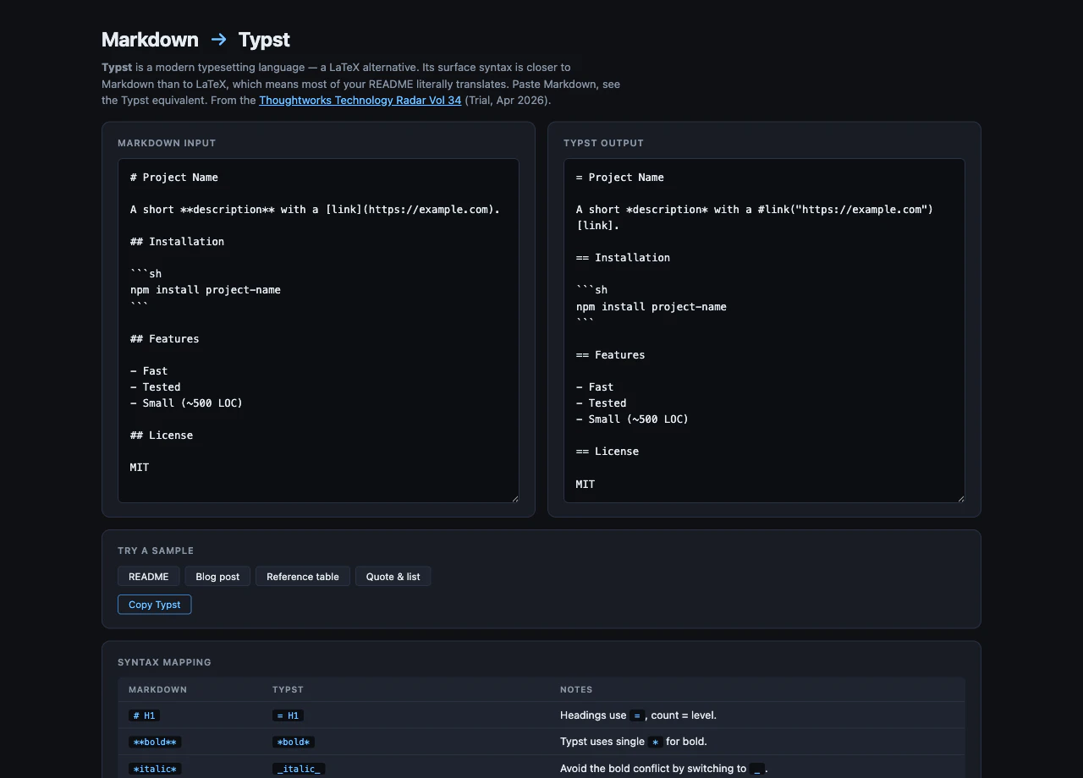This screenshot has height=778, width=1083.
Task: Click '# Project Name' line in Markdown input
Action: 174,178
